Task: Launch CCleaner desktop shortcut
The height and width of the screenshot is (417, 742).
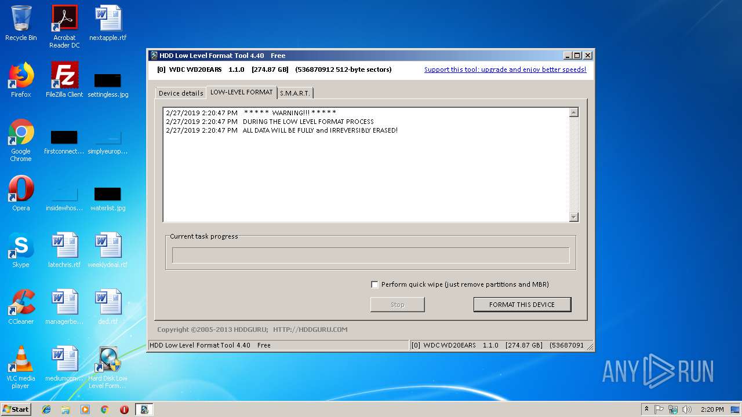Action: click(21, 307)
